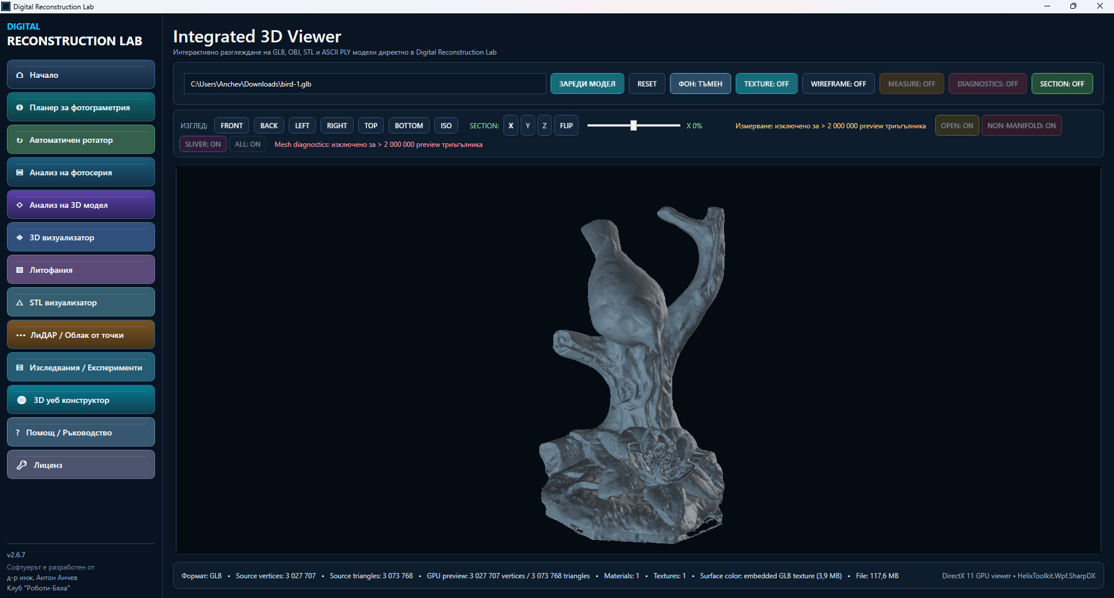This screenshot has height=598, width=1114.
Task: Open the Начало menu item
Action: pos(81,74)
